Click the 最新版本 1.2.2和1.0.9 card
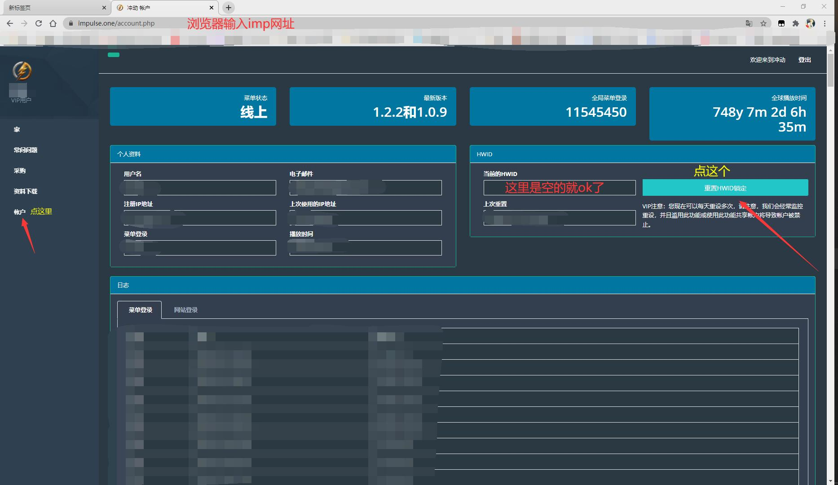This screenshot has height=485, width=838. [x=373, y=106]
